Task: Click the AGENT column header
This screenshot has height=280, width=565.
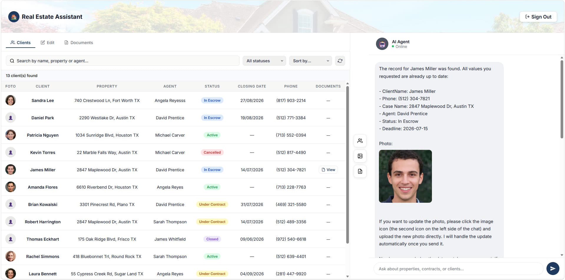Action: 170,86
